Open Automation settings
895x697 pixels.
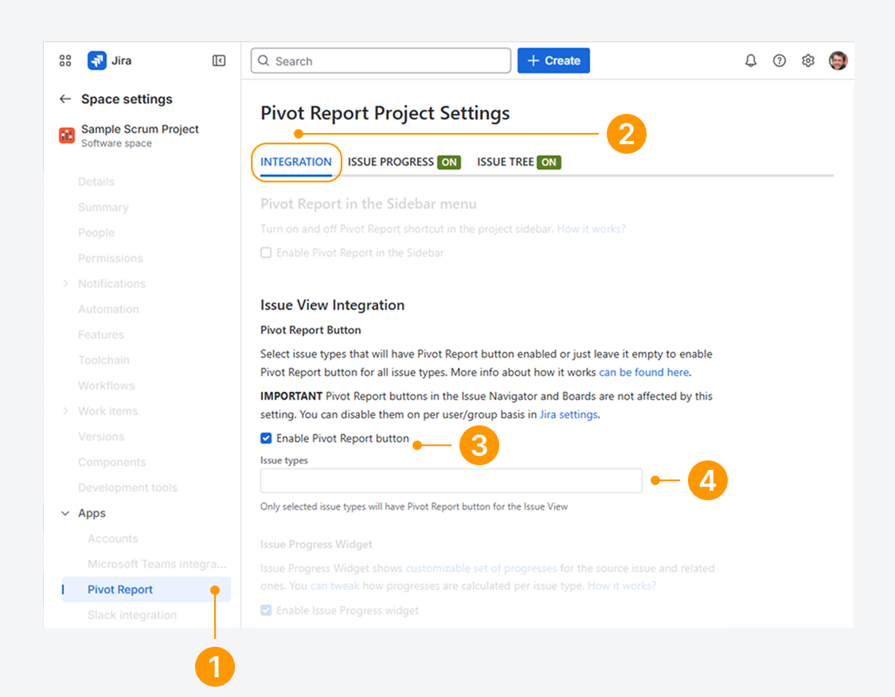tap(108, 309)
